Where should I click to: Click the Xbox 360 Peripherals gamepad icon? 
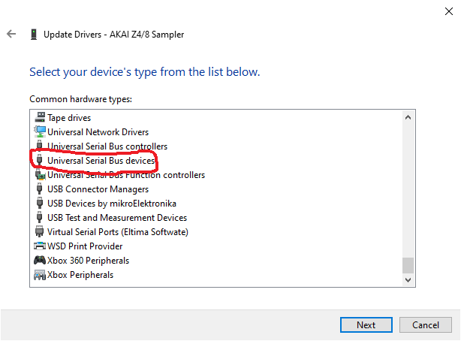(40, 260)
